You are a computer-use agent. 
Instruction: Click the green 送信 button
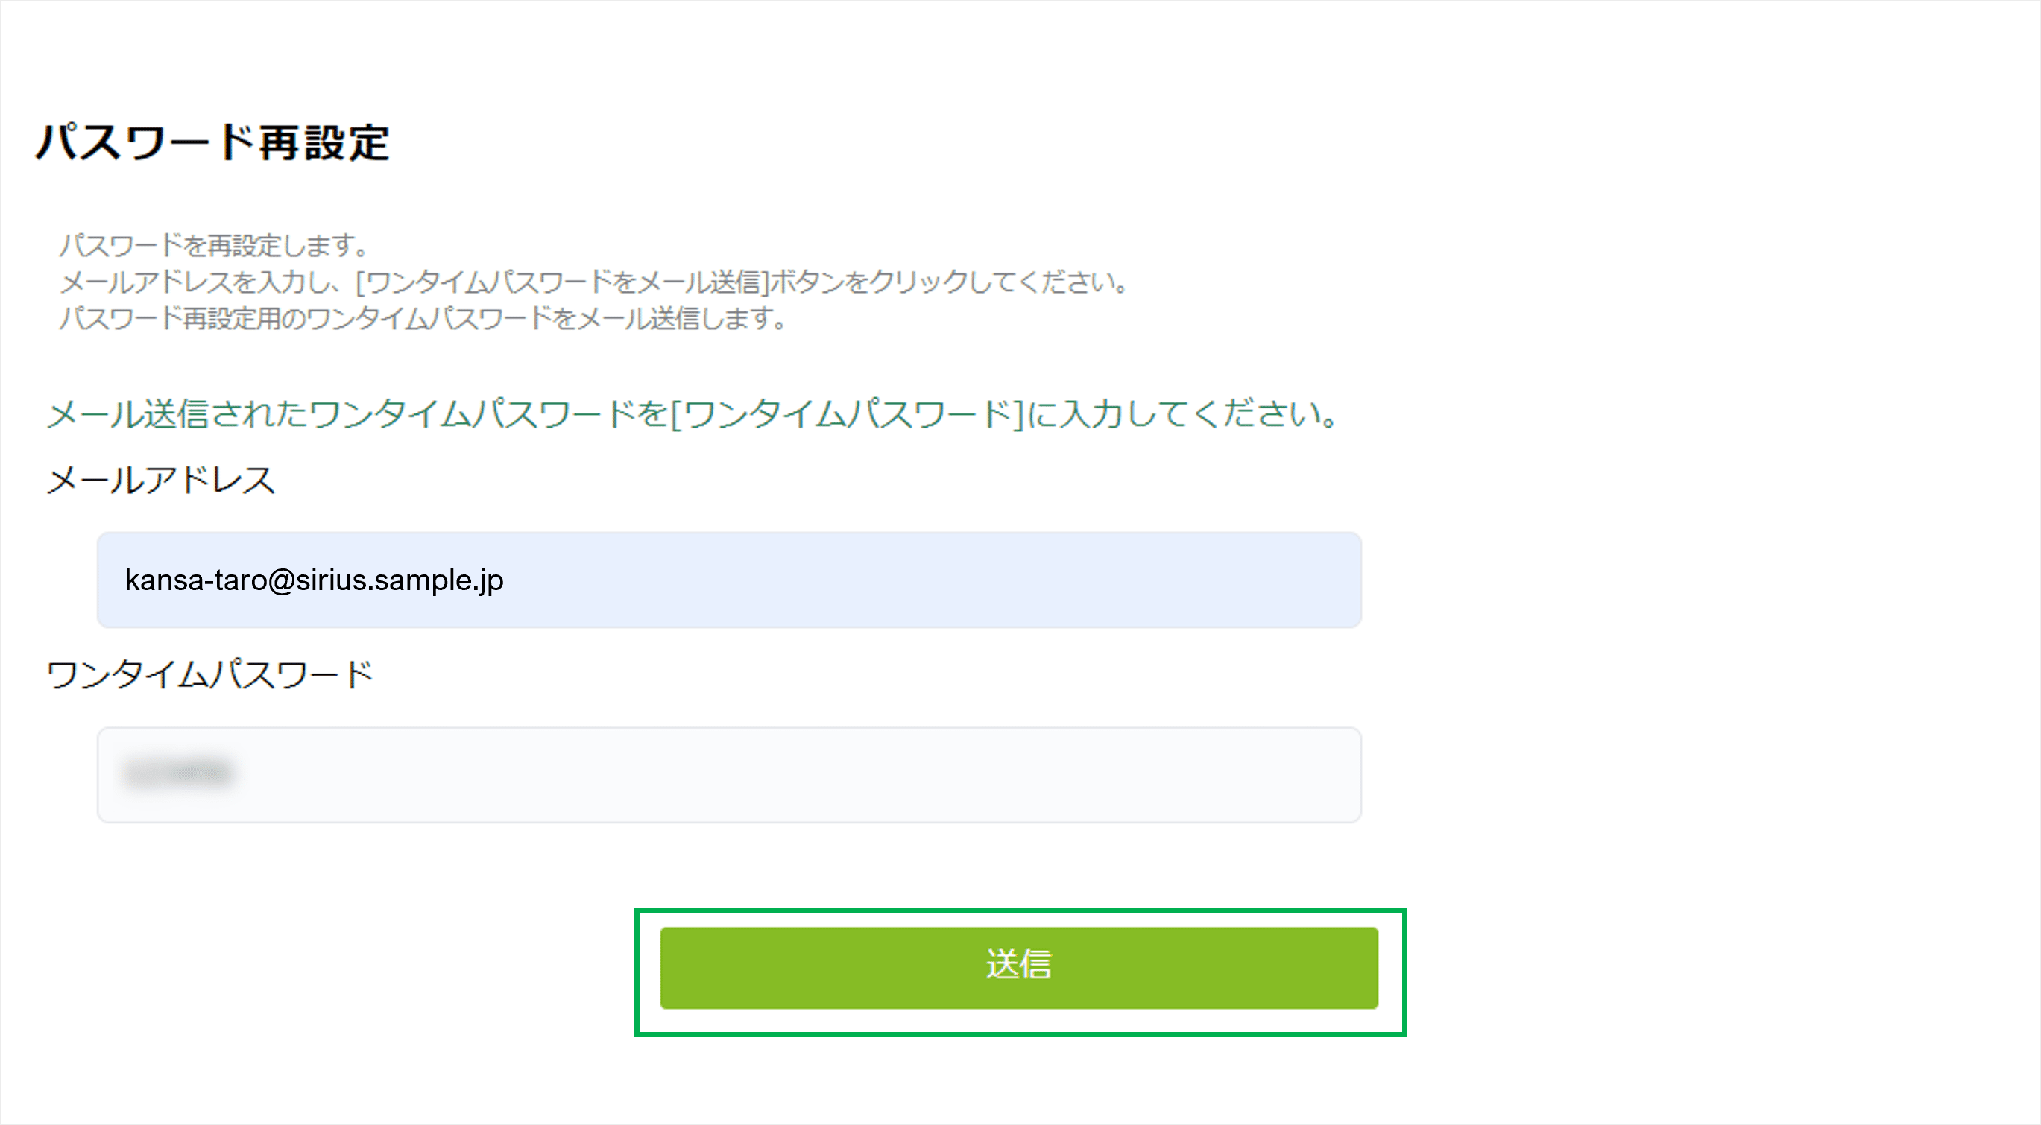tap(1019, 968)
